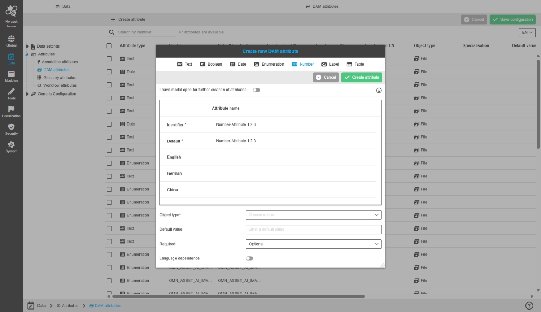
Task: Open Security shield icon in sidebar
Action: click(x=11, y=129)
